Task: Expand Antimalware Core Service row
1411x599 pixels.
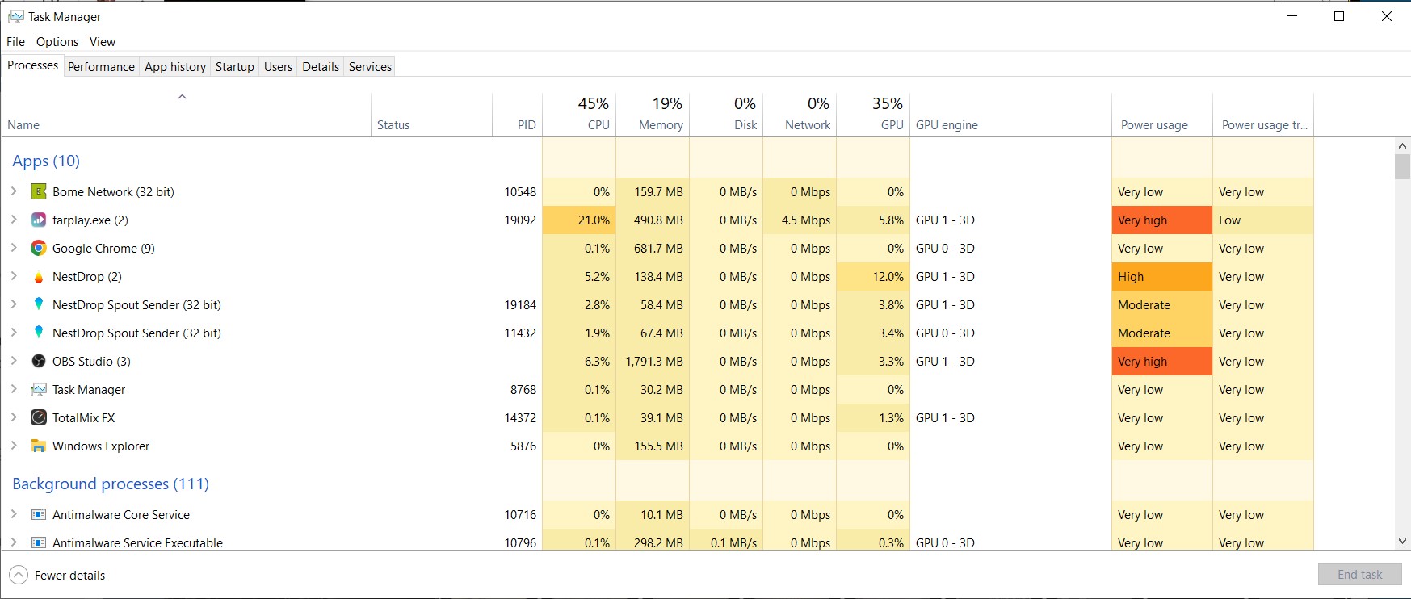Action: (x=14, y=514)
